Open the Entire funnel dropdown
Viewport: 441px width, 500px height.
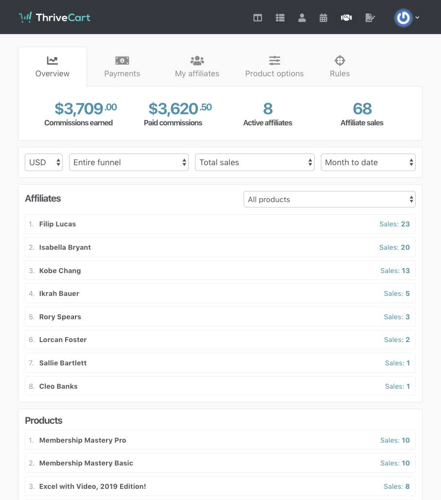(x=129, y=162)
